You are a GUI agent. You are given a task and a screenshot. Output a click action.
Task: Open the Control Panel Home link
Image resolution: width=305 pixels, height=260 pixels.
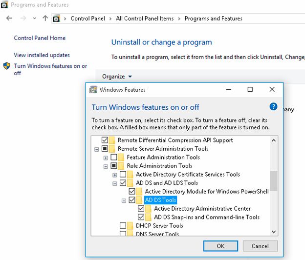(x=40, y=38)
